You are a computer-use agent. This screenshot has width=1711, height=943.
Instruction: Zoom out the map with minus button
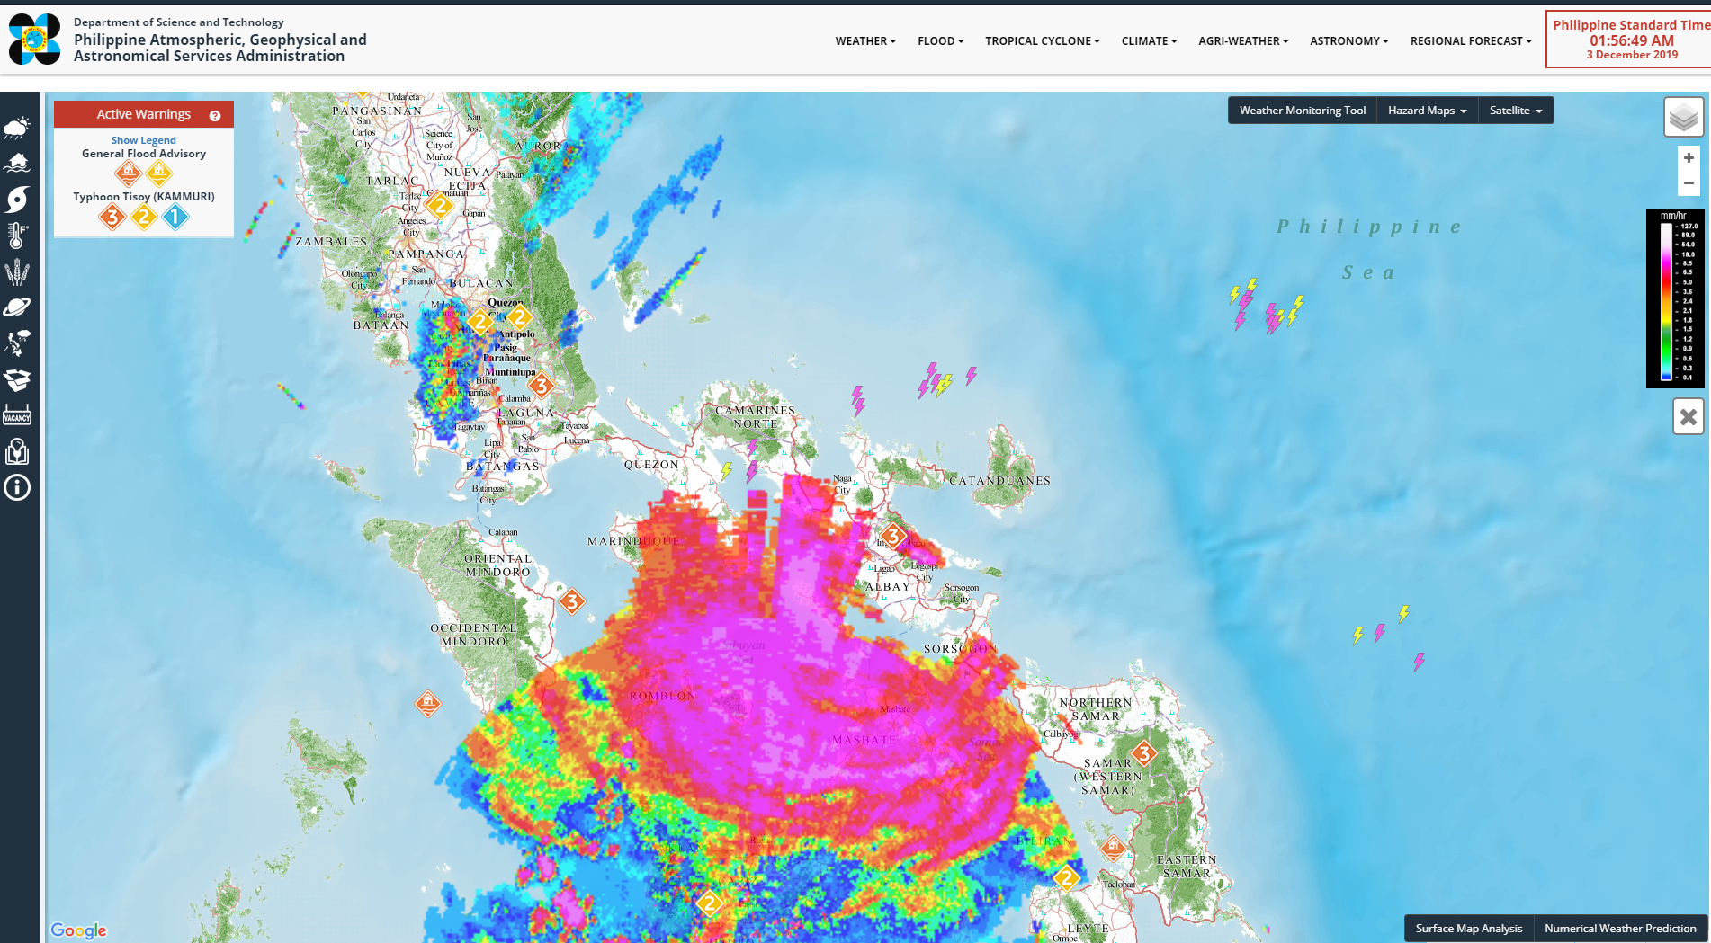(1689, 183)
